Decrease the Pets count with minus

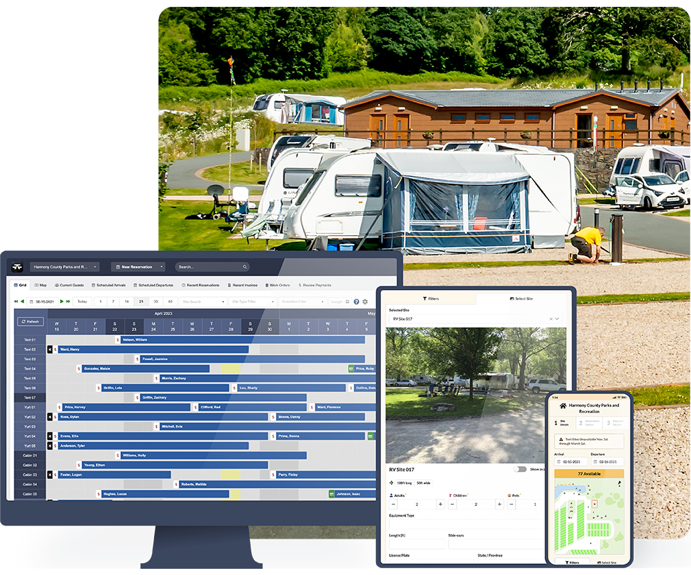[x=511, y=504]
